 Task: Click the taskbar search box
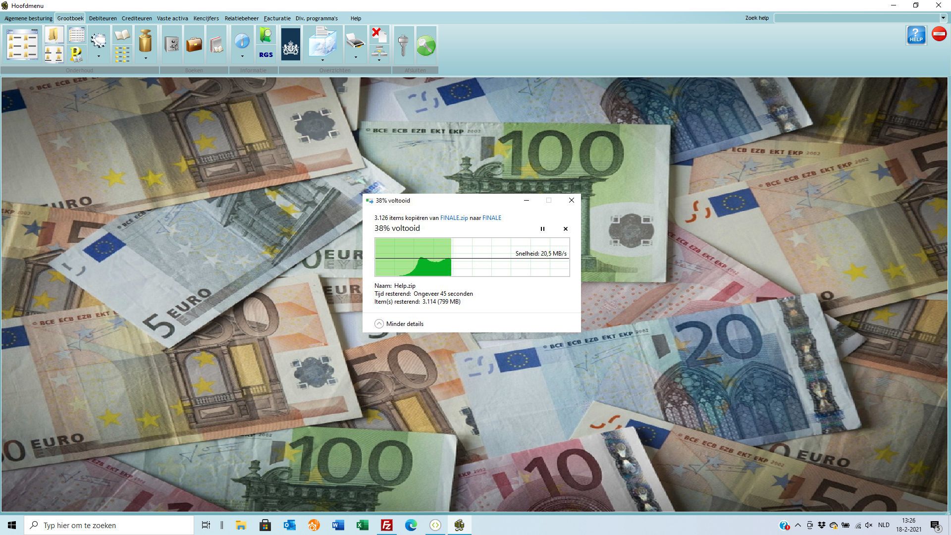109,525
